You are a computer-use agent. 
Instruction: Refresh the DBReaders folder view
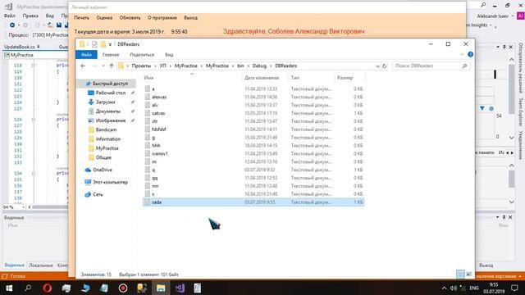tap(385, 66)
